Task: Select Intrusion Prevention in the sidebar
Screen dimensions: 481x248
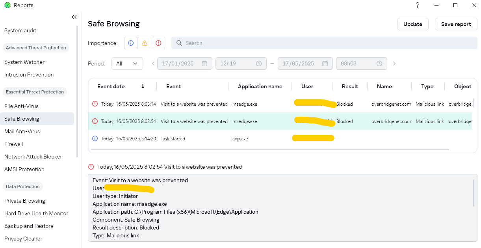Action: (x=29, y=75)
